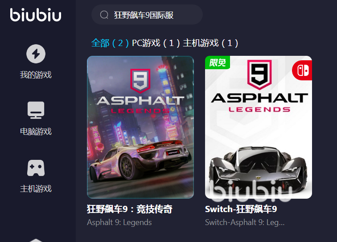This screenshot has height=242, width=337.
Task: Click the 电脑游戏 sidebar label
Action: point(36,132)
